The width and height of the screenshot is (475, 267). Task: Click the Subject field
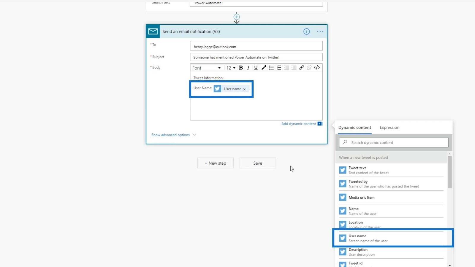(x=256, y=57)
